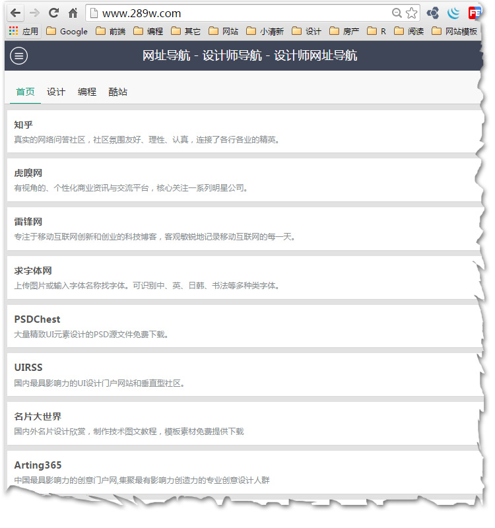Click the browser forward arrow
This screenshot has width=495, height=528.
click(x=35, y=13)
